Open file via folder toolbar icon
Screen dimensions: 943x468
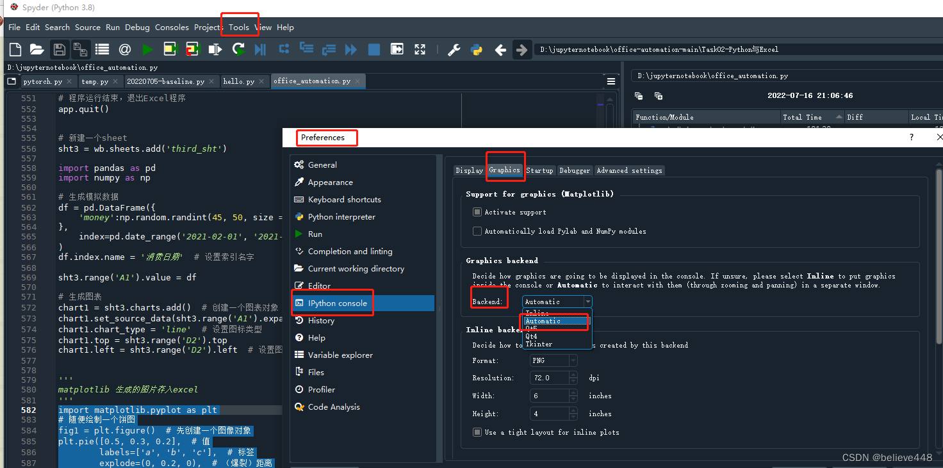coord(37,49)
